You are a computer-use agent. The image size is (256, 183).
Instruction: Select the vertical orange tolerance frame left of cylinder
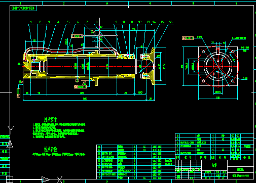[x=18, y=93]
